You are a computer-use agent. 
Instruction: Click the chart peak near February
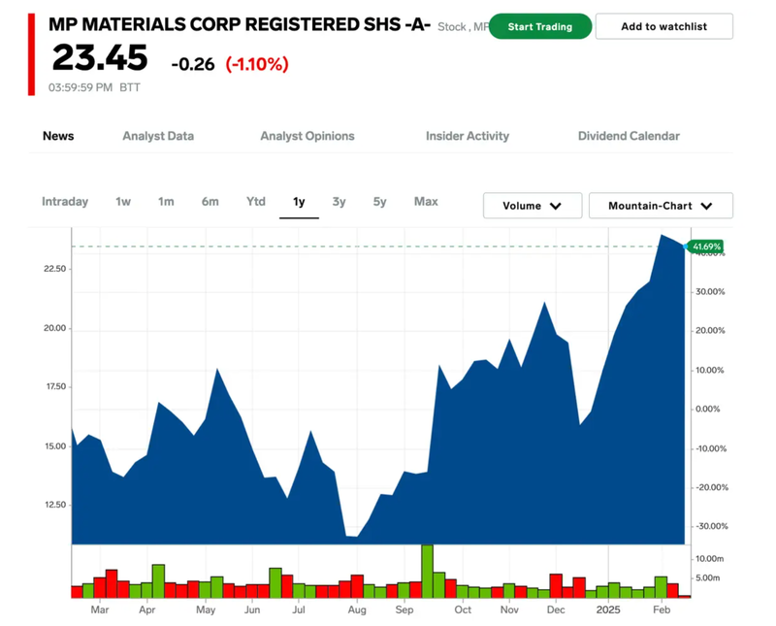662,236
